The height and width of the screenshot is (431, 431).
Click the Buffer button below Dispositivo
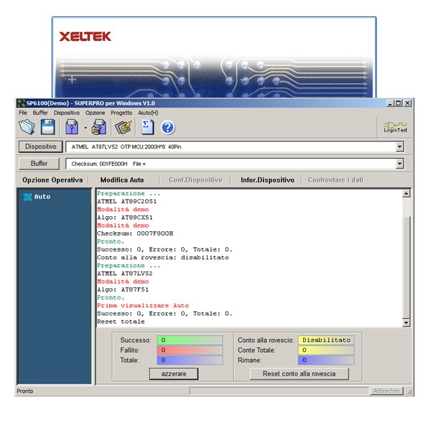point(39,164)
